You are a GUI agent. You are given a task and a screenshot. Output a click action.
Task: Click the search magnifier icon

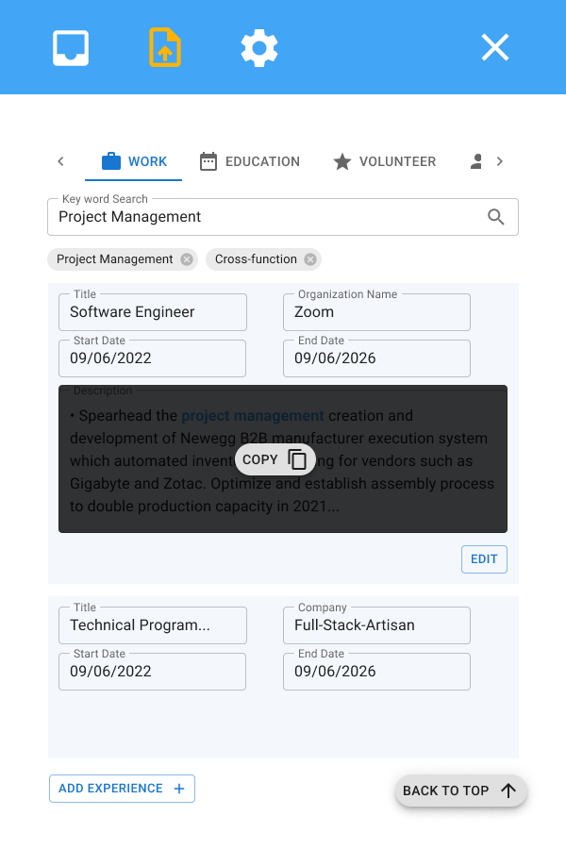point(496,217)
